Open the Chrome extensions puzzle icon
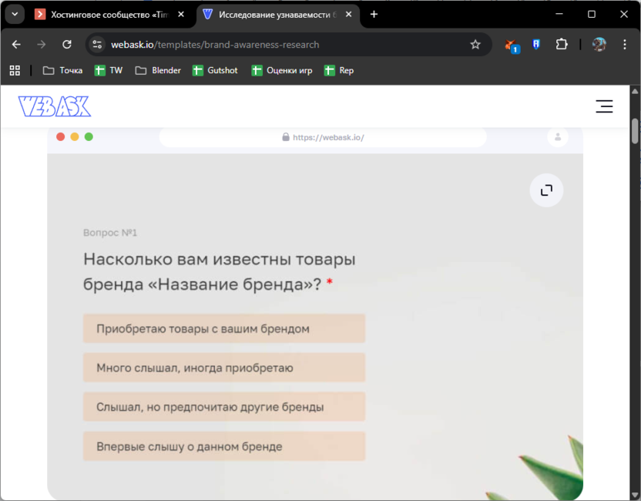 [x=562, y=44]
